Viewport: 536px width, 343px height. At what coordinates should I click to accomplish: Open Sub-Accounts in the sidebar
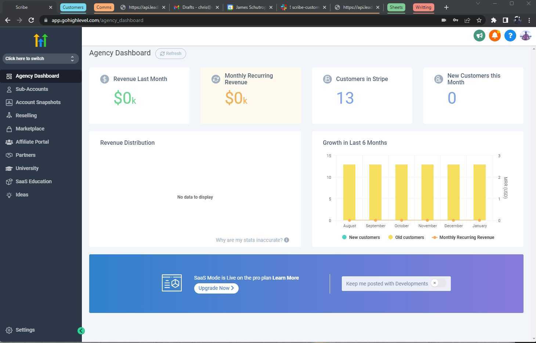(32, 89)
